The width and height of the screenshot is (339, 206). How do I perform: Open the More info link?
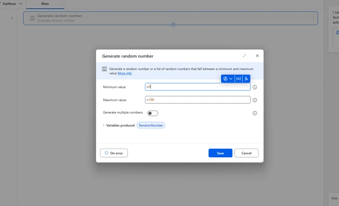(125, 73)
